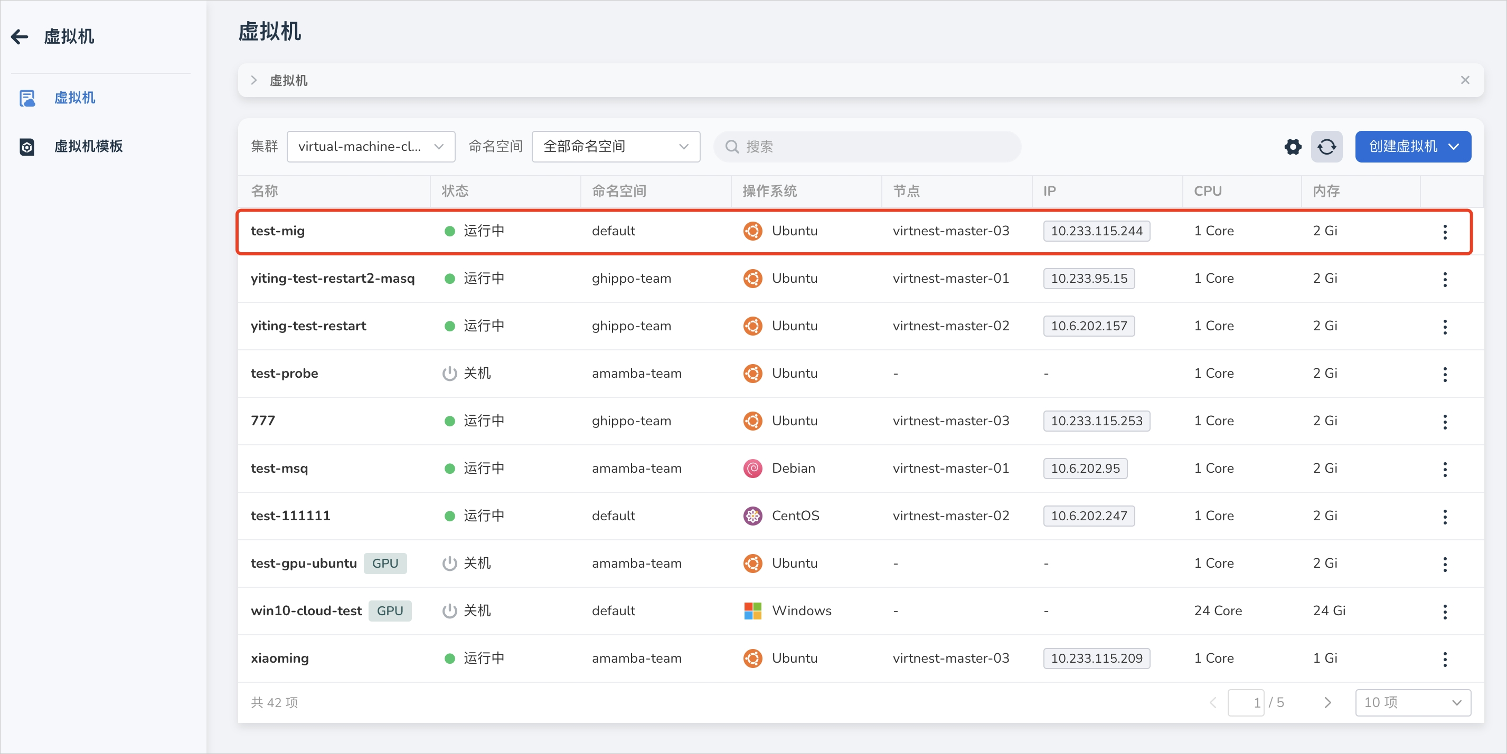Open the 集群 cluster dropdown
Screen dimensions: 1507x754
(x=371, y=147)
